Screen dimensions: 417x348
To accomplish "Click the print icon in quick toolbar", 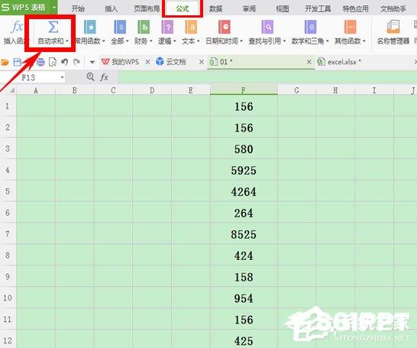I will click(40, 62).
